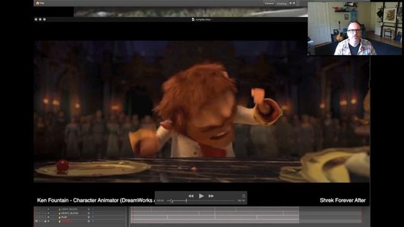404x227 pixels.
Task: Click the plus icon on the red layer row
Action: pos(88,221)
